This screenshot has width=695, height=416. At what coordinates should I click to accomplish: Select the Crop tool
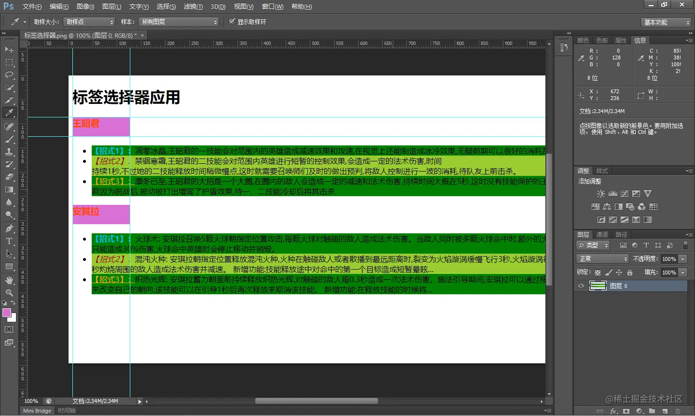click(9, 100)
